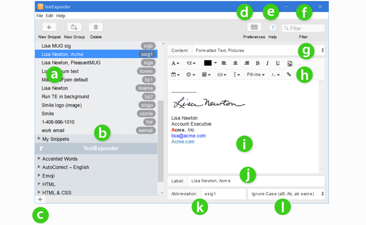This screenshot has height=225, width=366.
Task: Click the Lisa Newton signature image
Action: [209, 103]
